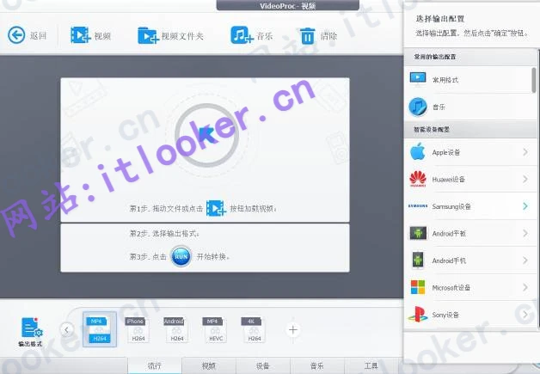540x374 pixels.
Task: Click the plus icon to add format
Action: 292,330
